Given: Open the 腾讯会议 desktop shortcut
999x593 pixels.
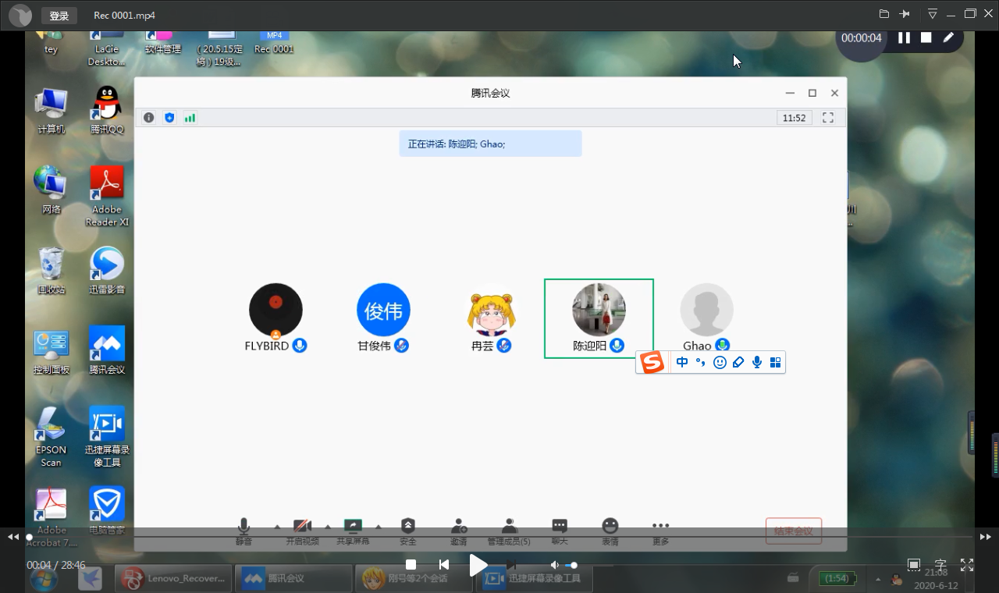Looking at the screenshot, I should coord(107,350).
